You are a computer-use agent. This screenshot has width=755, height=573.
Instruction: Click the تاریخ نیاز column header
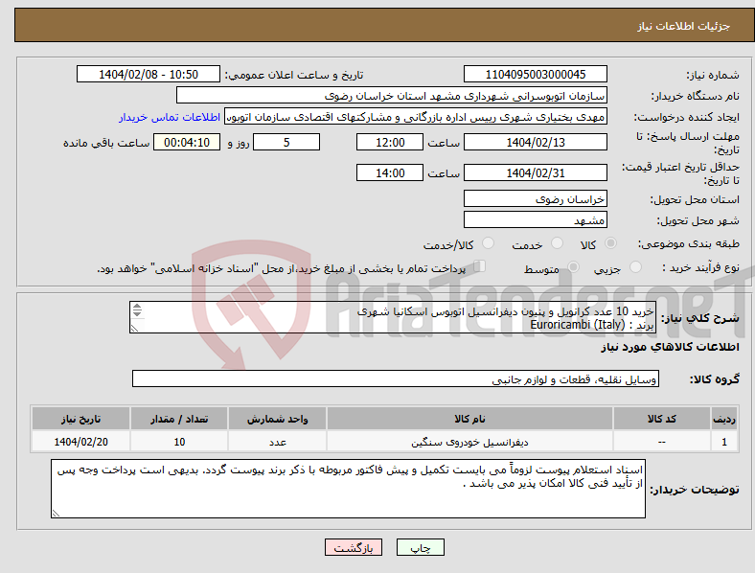(x=80, y=419)
